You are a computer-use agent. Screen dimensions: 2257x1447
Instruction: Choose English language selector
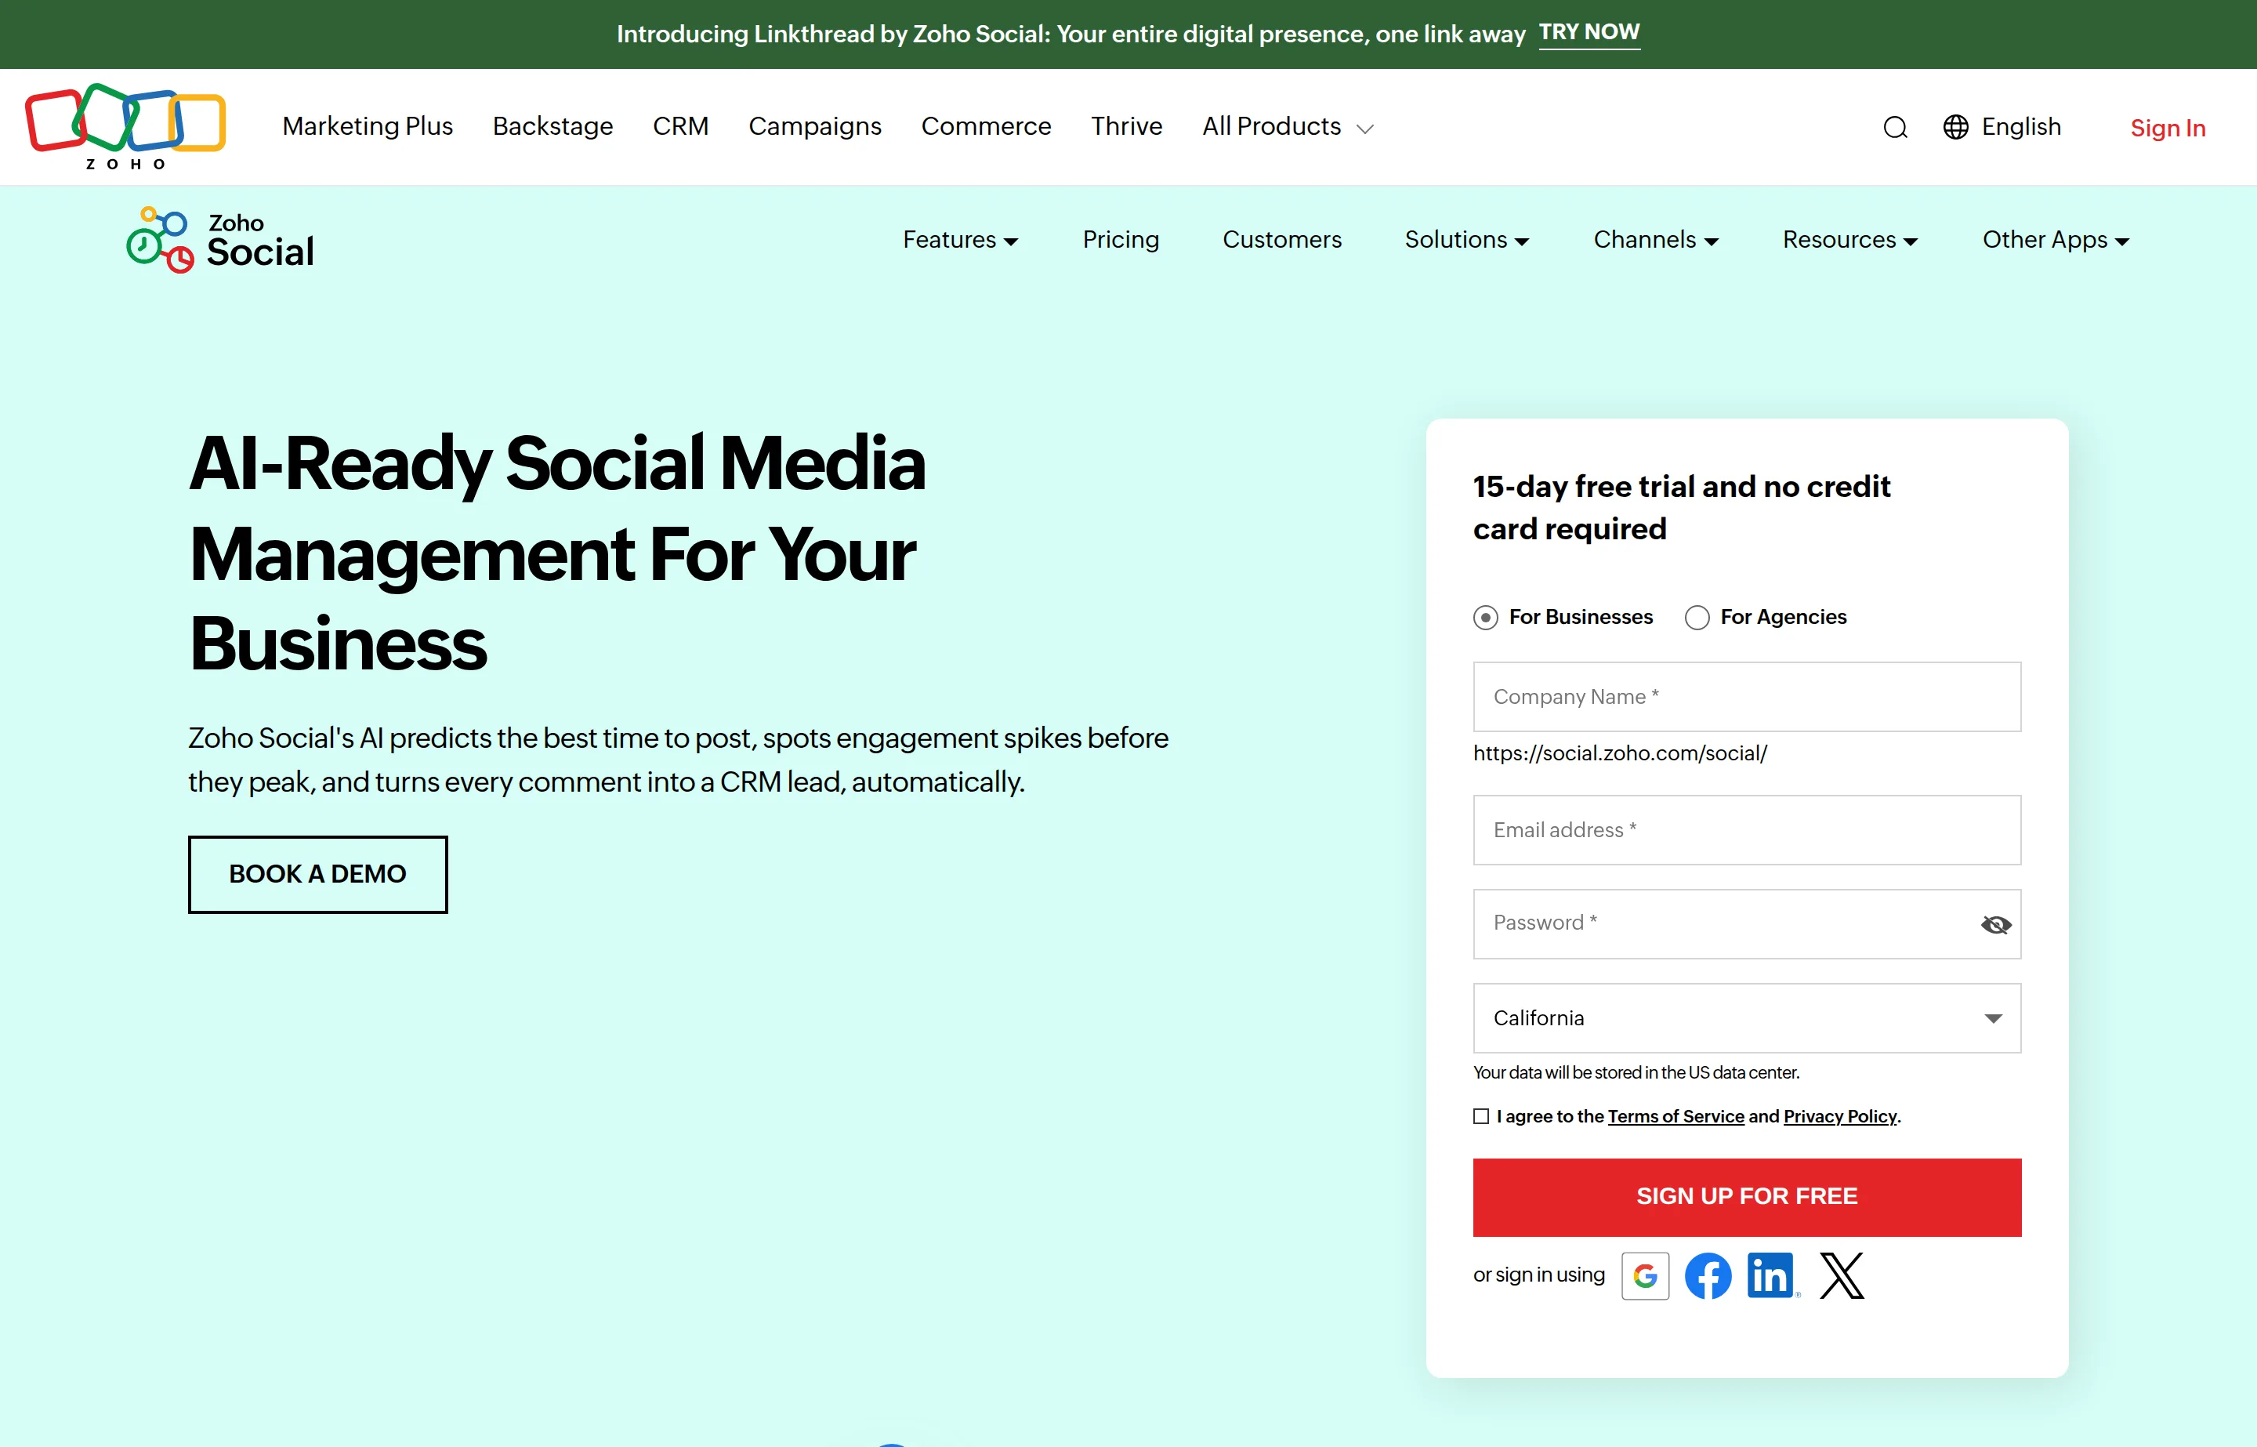[x=2020, y=127]
